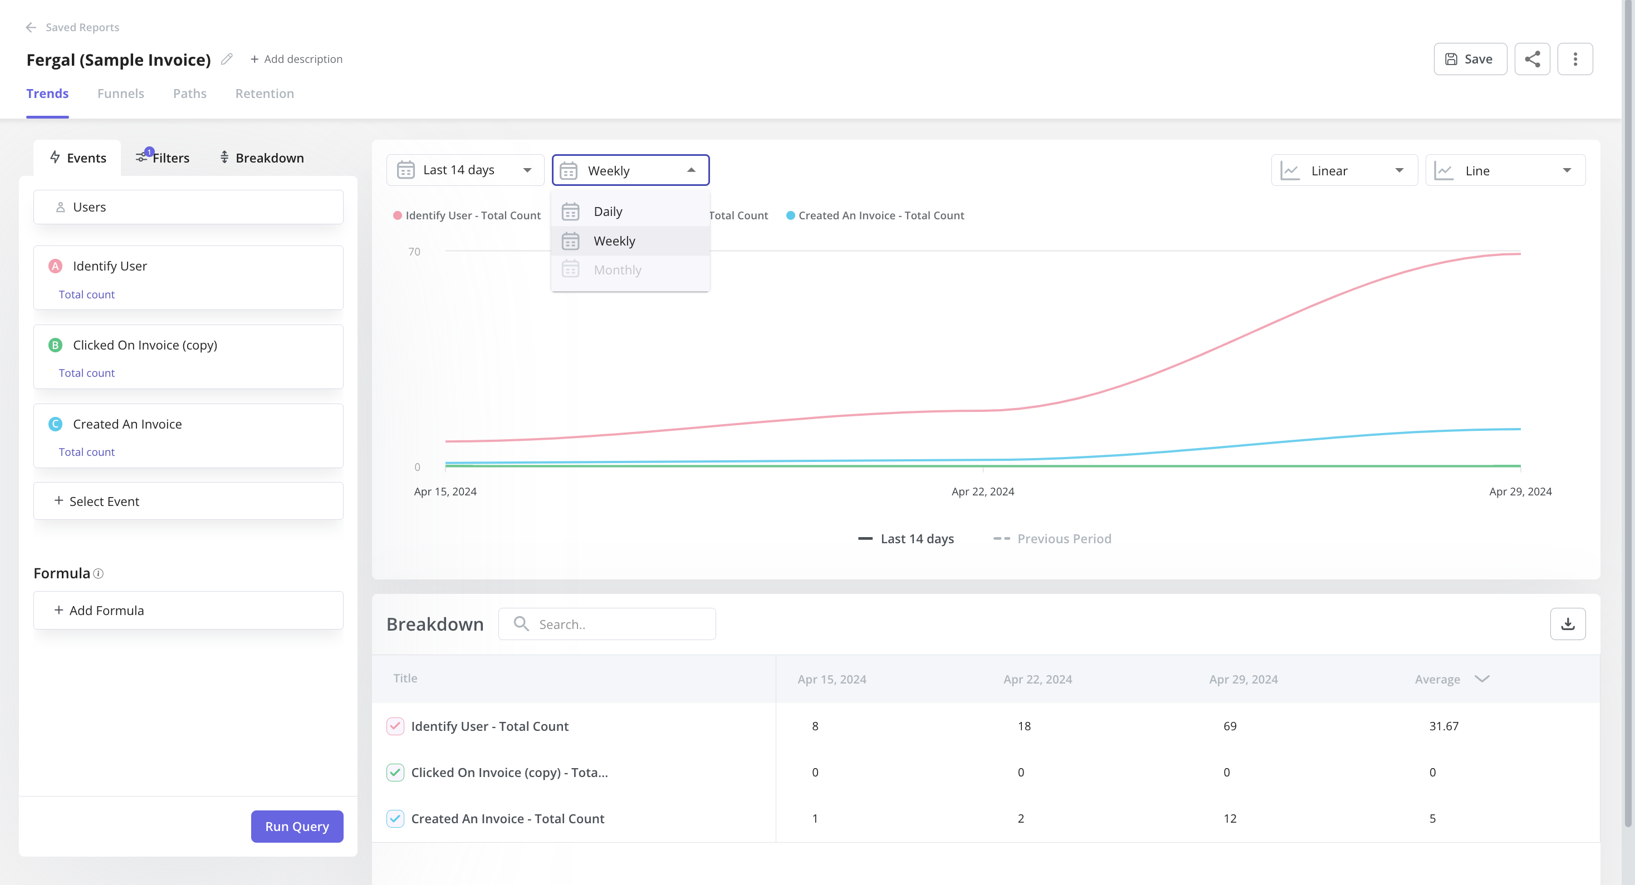Image resolution: width=1635 pixels, height=885 pixels.
Task: Open the Line chart type dropdown
Action: tap(1505, 170)
